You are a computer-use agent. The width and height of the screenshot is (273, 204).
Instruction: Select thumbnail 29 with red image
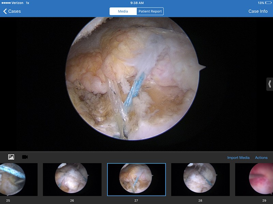click(x=254, y=180)
